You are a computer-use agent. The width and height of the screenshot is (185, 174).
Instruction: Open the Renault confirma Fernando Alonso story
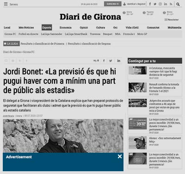[164, 87]
